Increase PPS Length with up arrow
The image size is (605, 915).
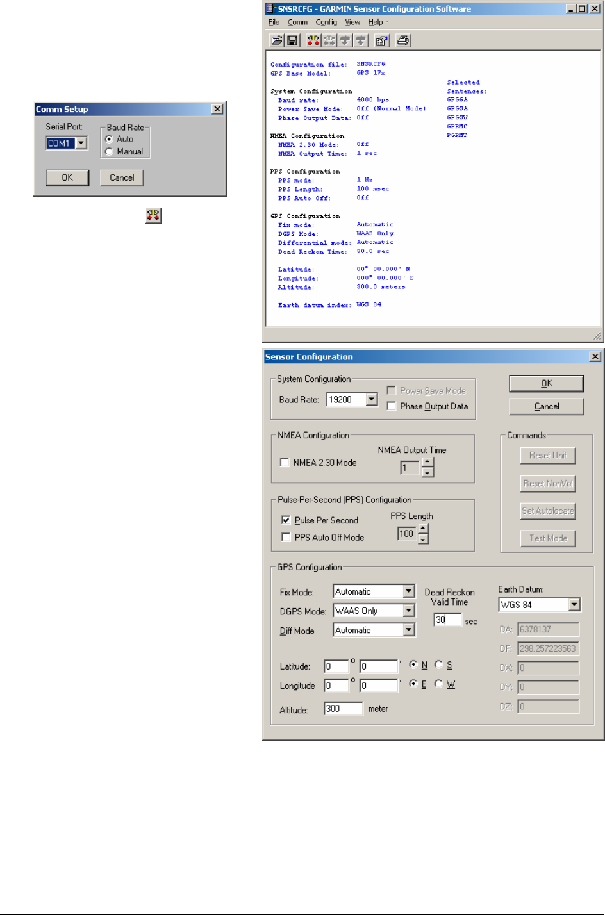click(x=423, y=529)
